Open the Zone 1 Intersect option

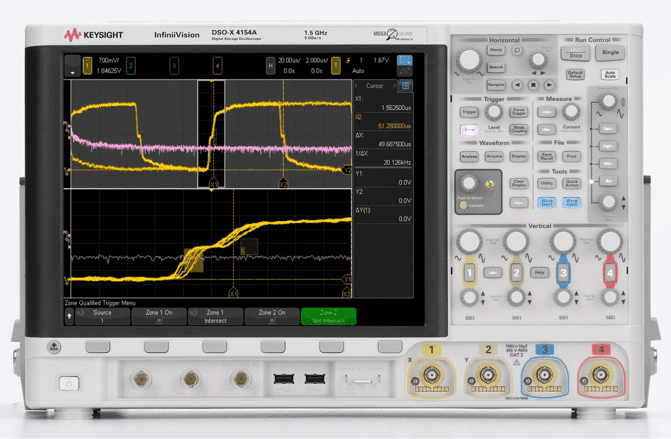(x=216, y=316)
